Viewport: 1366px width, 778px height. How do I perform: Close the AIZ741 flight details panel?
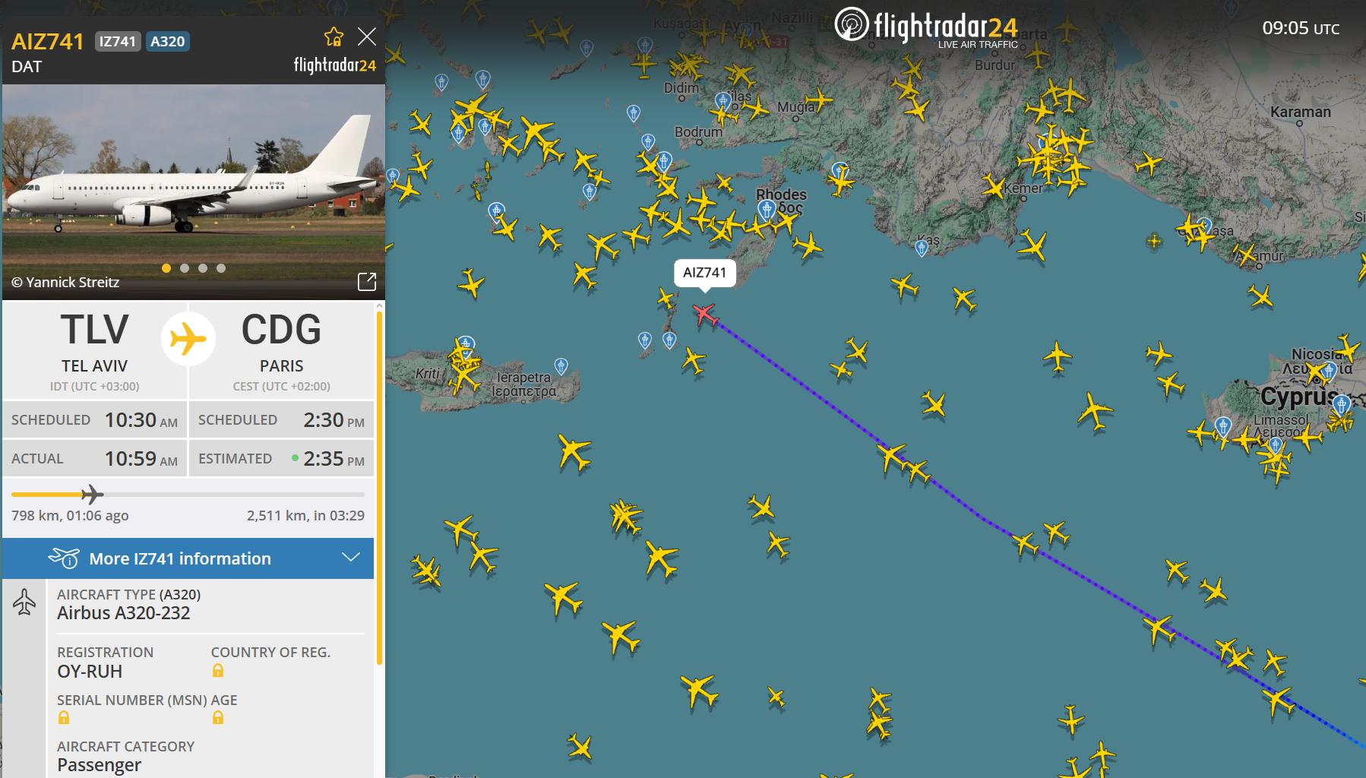pos(367,36)
